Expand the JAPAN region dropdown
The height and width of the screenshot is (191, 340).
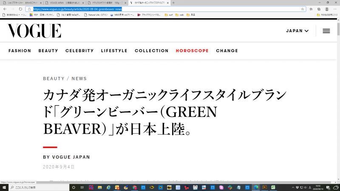pyautogui.click(x=297, y=31)
